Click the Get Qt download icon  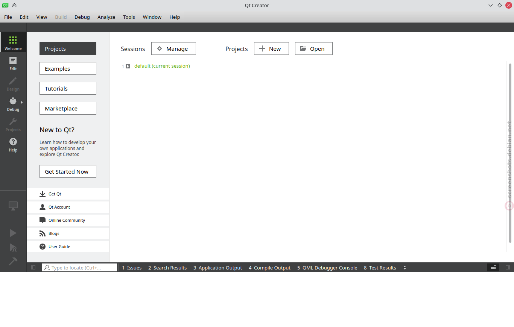[x=43, y=194]
